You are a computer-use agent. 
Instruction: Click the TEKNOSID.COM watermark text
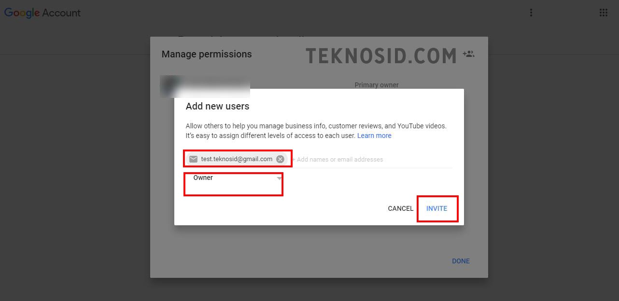[x=381, y=56]
